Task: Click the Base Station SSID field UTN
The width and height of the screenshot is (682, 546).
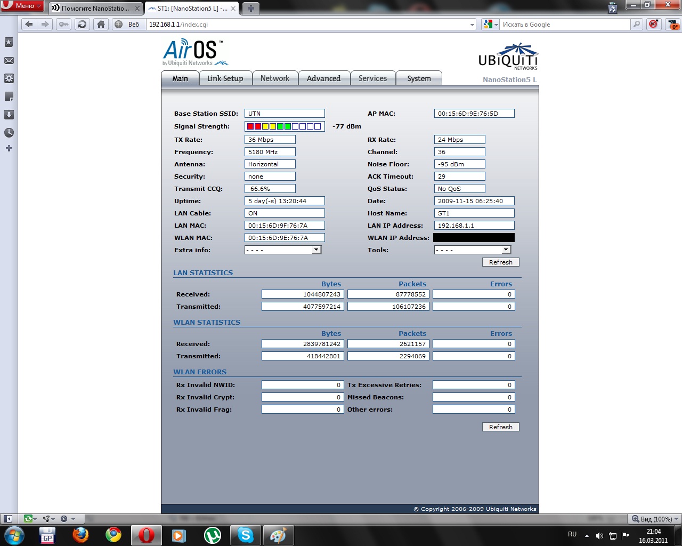Action: click(285, 114)
